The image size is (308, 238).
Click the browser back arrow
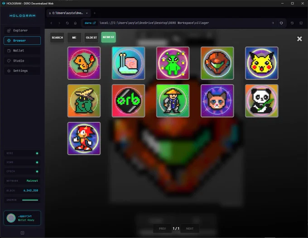[x=51, y=23]
